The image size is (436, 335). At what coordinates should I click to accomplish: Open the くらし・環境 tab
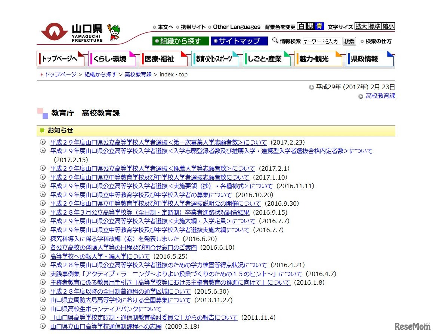(x=112, y=59)
